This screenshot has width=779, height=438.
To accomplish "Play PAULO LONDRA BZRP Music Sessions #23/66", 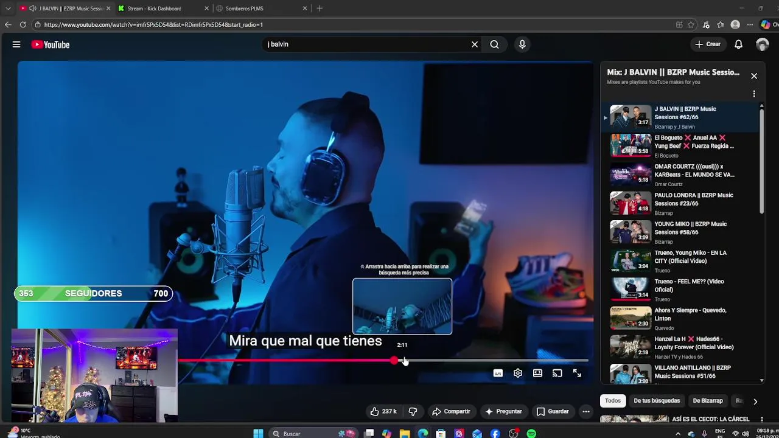I will (x=680, y=203).
